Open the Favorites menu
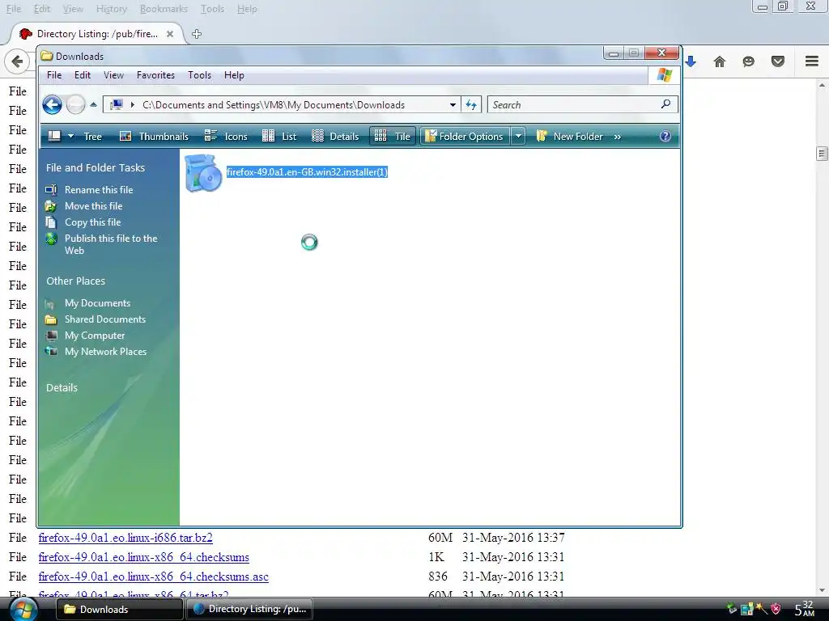The width and height of the screenshot is (829, 621). point(155,75)
